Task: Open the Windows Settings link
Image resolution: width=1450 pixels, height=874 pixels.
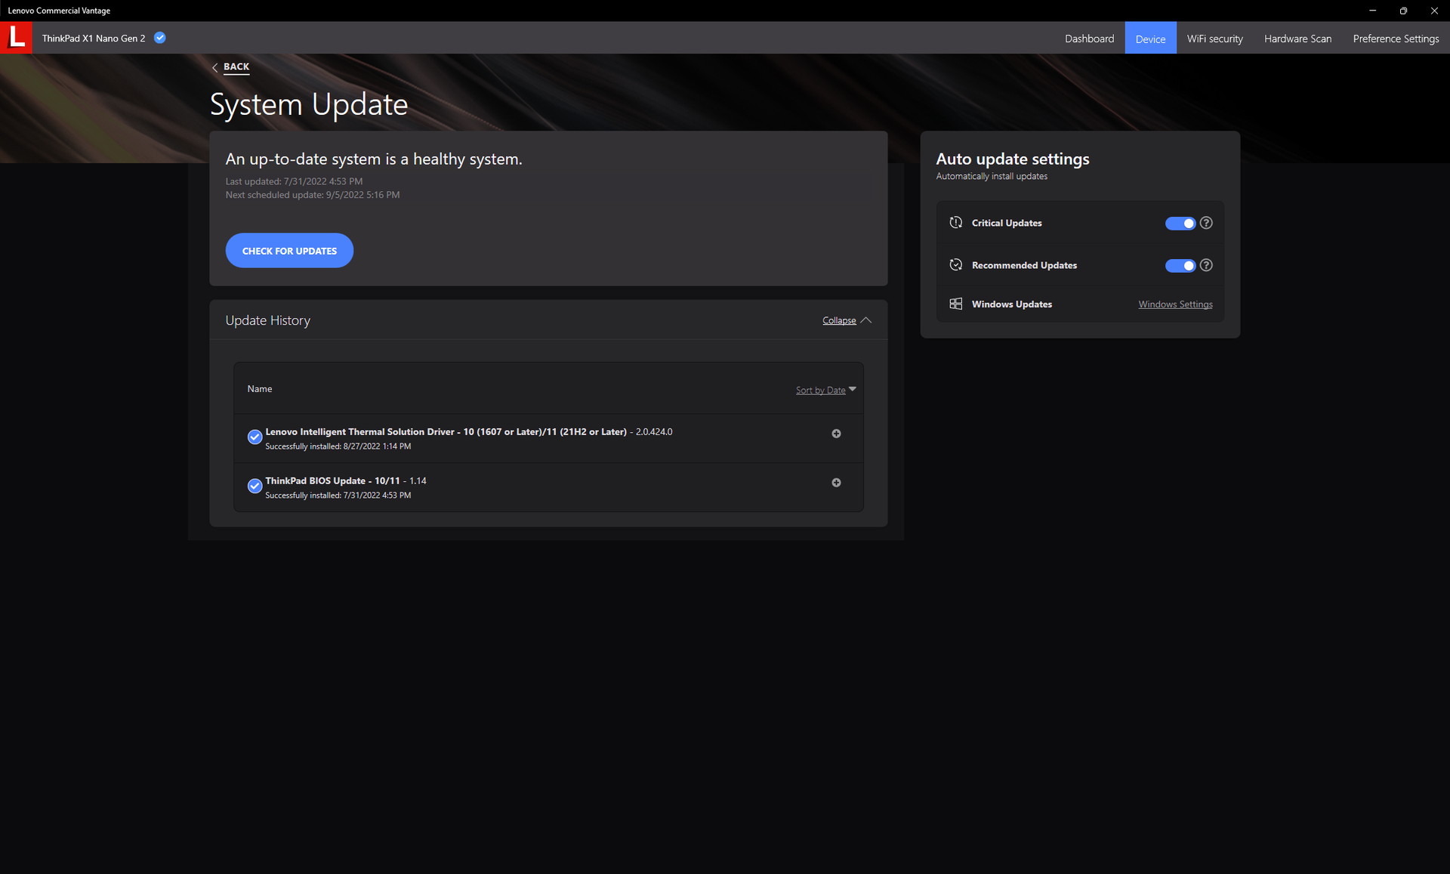Action: tap(1175, 304)
